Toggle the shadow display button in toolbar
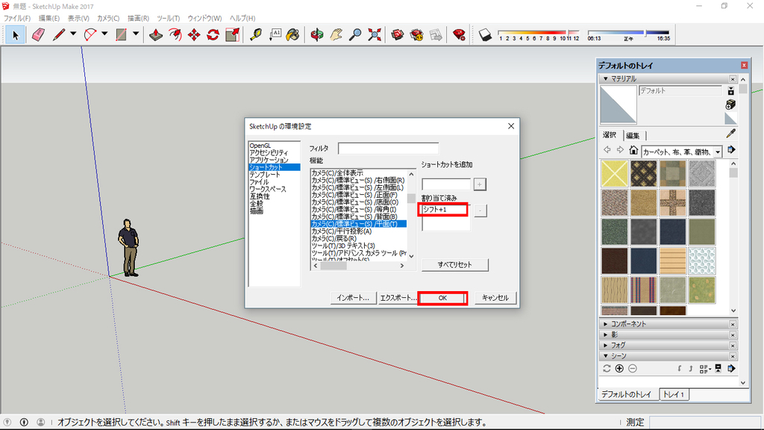Image resolution: width=764 pixels, height=430 pixels. (485, 34)
